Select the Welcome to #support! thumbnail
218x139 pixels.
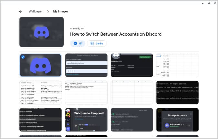coord(86,120)
